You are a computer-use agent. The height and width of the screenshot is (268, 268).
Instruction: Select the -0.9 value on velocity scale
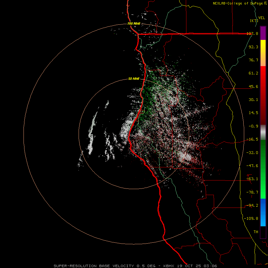tap(253, 126)
